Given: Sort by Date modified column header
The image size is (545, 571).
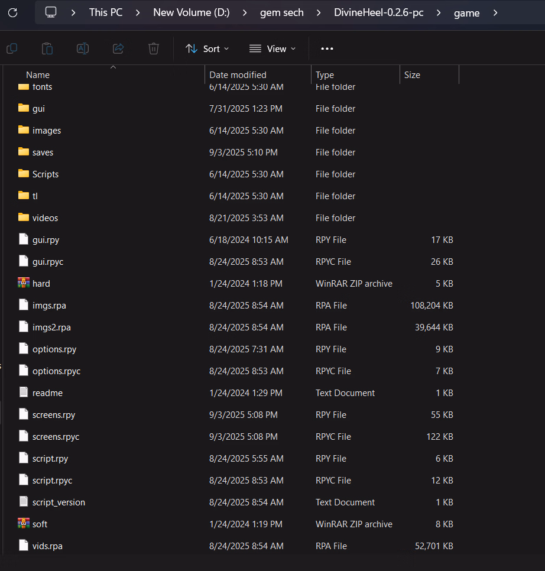Looking at the screenshot, I should coord(238,75).
